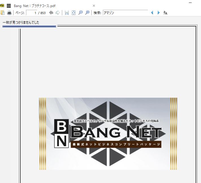The image size is (201, 183).
Task: Click the yellow PDF app icon
Action: click(2, 6)
